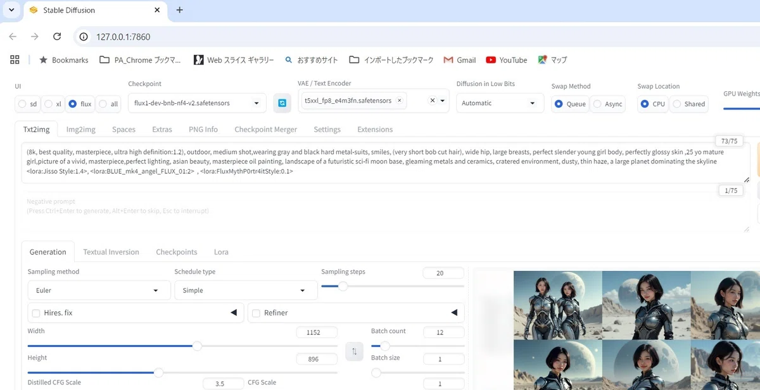This screenshot has width=760, height=390.
Task: Switch to the Spaces tab
Action: click(123, 129)
